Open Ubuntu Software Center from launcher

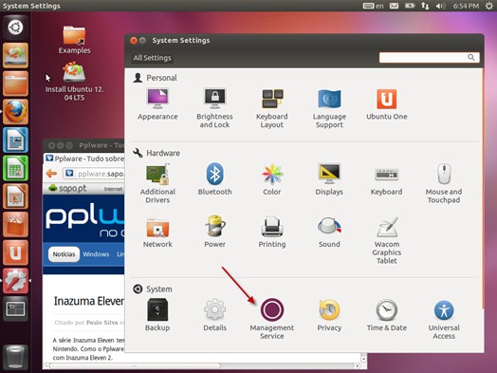point(15,225)
